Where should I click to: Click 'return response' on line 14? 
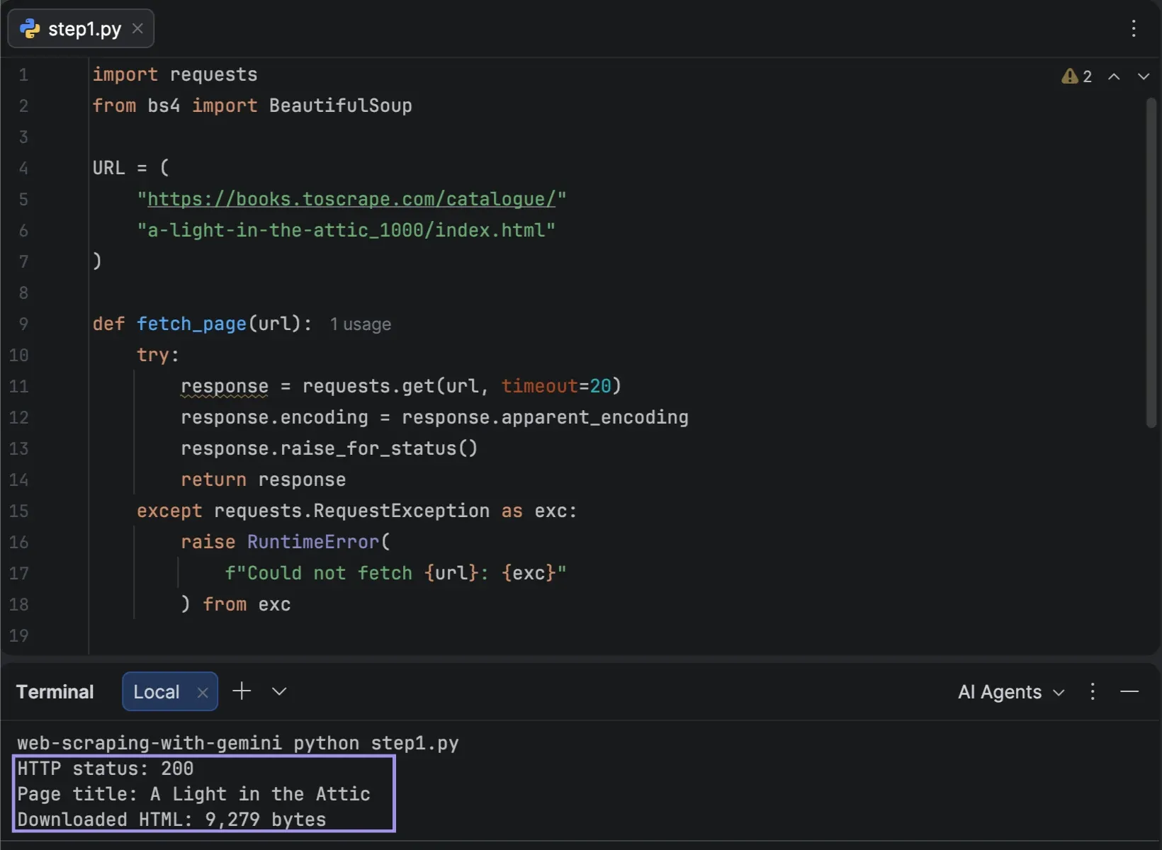click(x=264, y=480)
